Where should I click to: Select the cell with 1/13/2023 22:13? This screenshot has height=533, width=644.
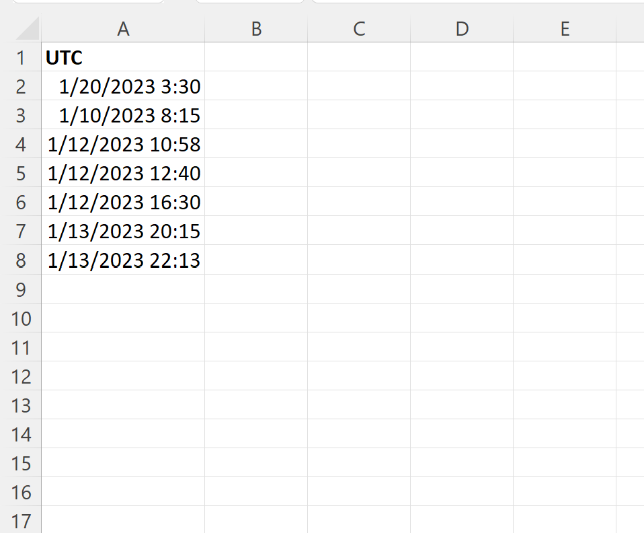pos(123,260)
